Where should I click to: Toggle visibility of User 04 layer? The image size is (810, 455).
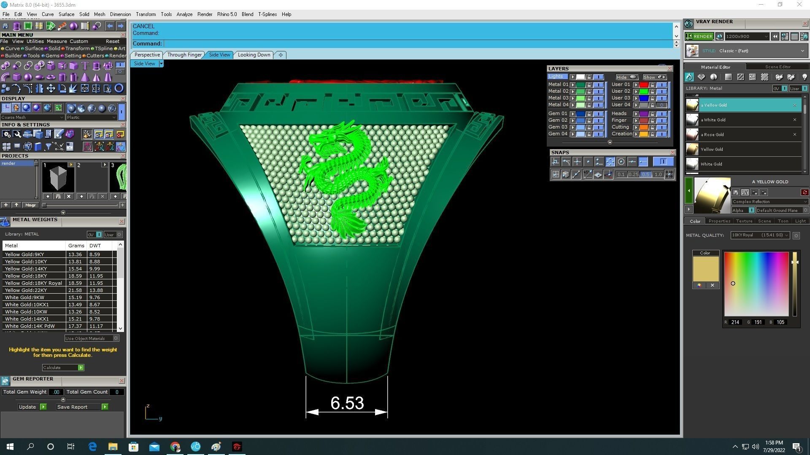[x=661, y=105]
